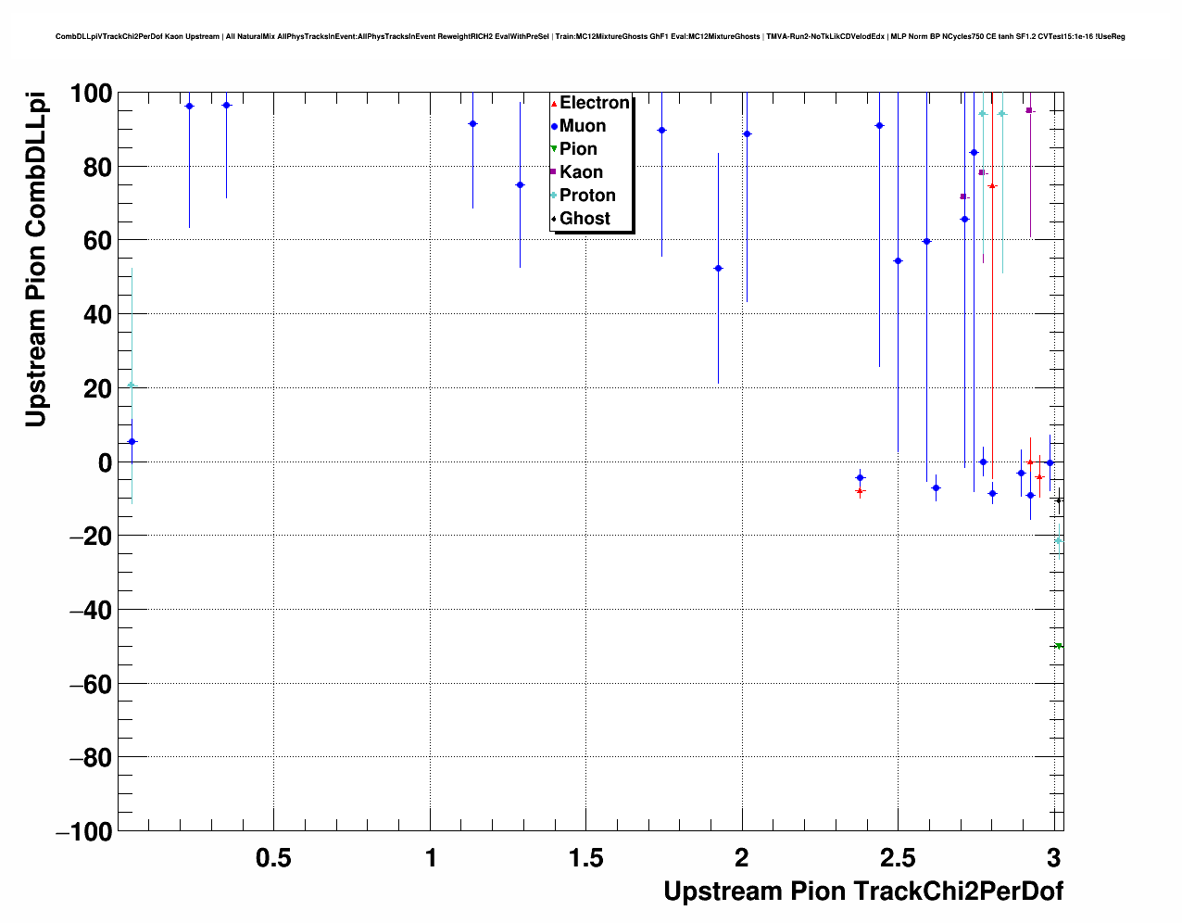Click the purple Kaon square legend marker
The height and width of the screenshot is (923, 1182).
554,172
